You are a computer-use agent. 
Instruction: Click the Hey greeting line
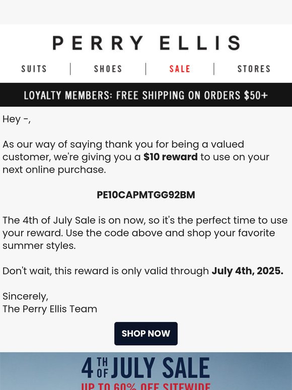(17, 119)
